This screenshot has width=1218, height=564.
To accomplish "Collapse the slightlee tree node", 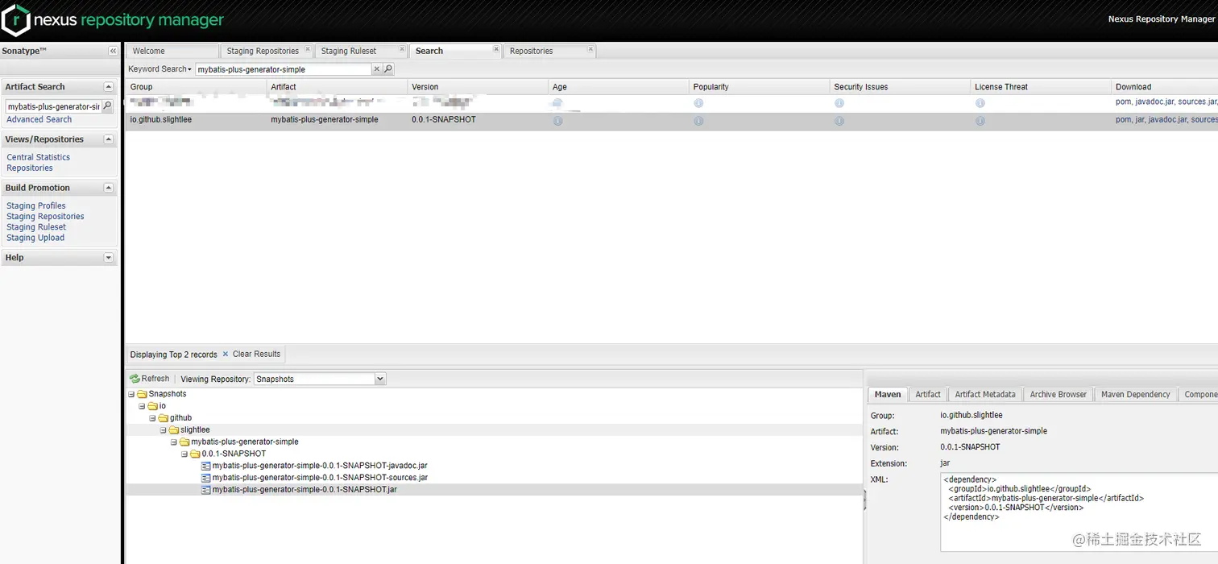I will [x=163, y=430].
